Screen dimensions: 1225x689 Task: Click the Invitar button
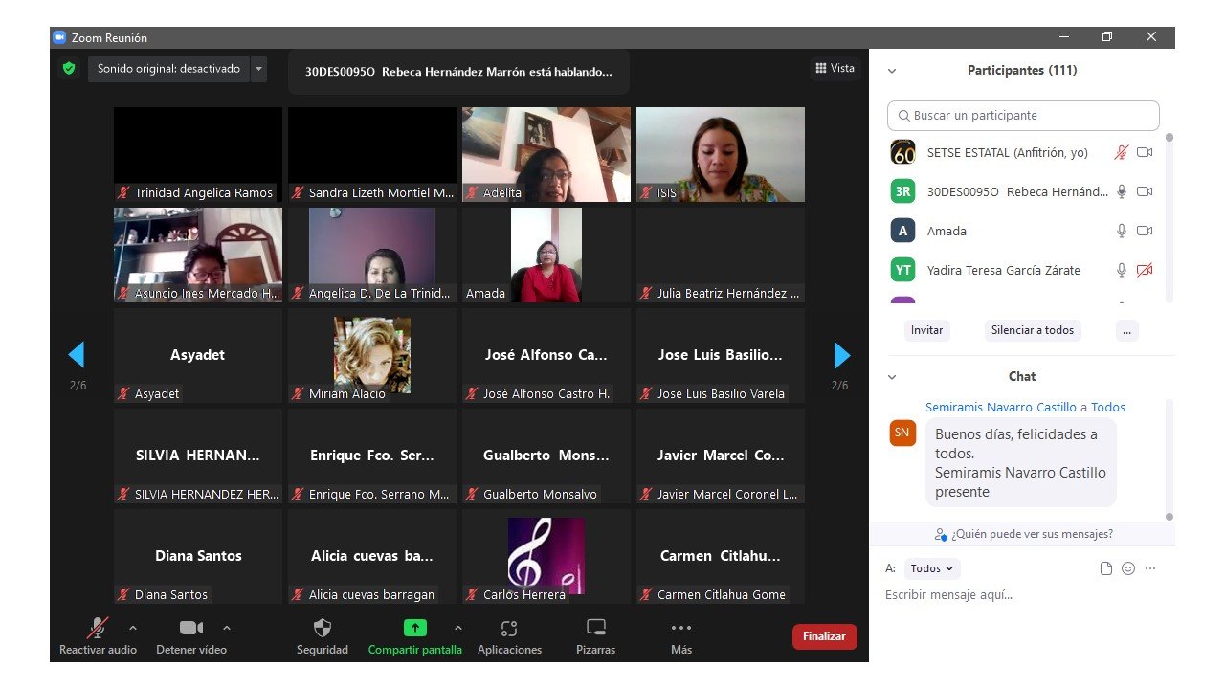926,330
